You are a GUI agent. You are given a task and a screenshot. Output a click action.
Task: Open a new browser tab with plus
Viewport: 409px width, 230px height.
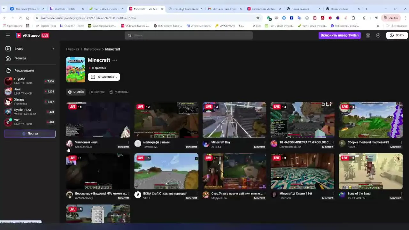(366, 9)
